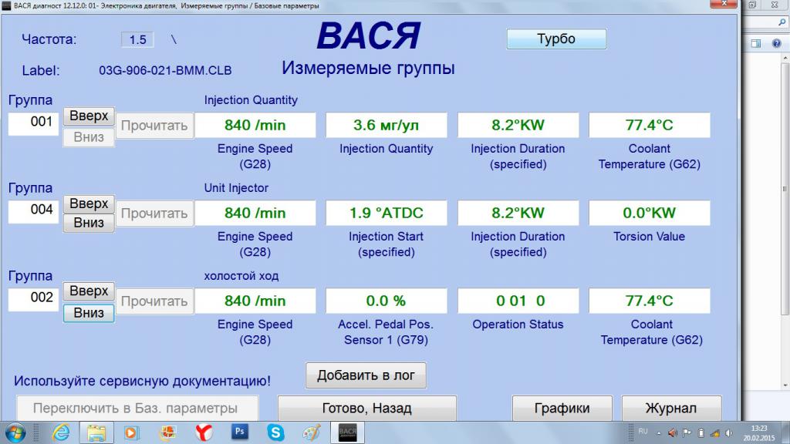Select the 77.4°C coolant value in group 002
This screenshot has height=444, width=790.
point(649,301)
